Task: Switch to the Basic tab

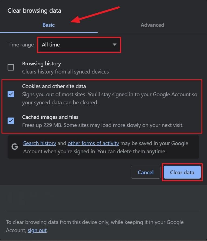Action: [49, 25]
